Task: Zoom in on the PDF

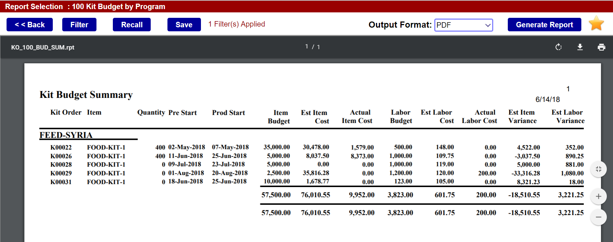Action: coord(598,197)
